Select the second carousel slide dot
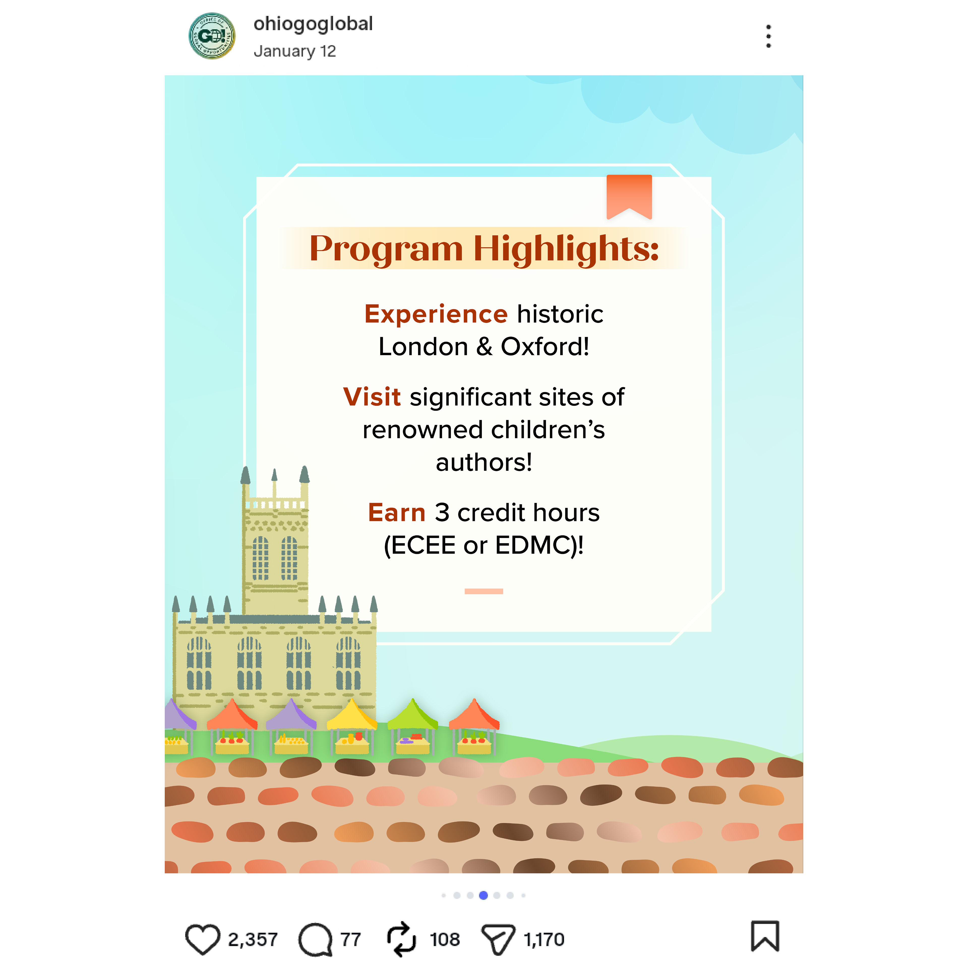The width and height of the screenshot is (968, 968). click(457, 895)
